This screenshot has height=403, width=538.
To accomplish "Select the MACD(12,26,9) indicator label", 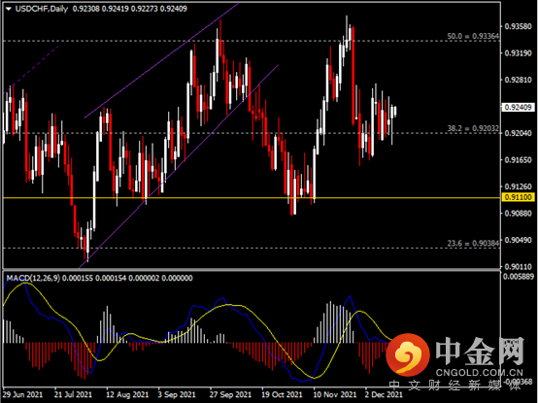I will [33, 278].
